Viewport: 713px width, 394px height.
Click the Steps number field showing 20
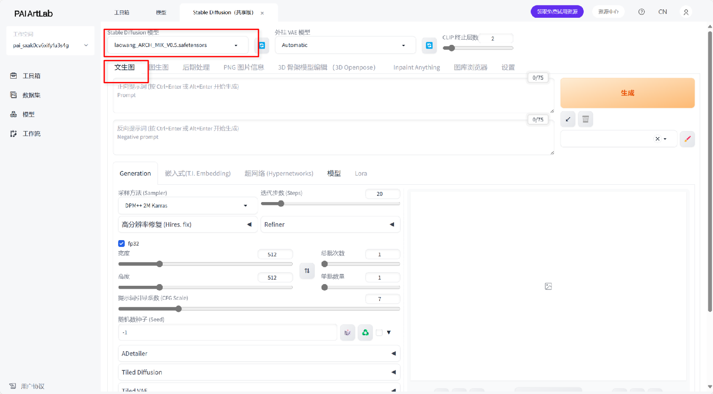coord(383,194)
